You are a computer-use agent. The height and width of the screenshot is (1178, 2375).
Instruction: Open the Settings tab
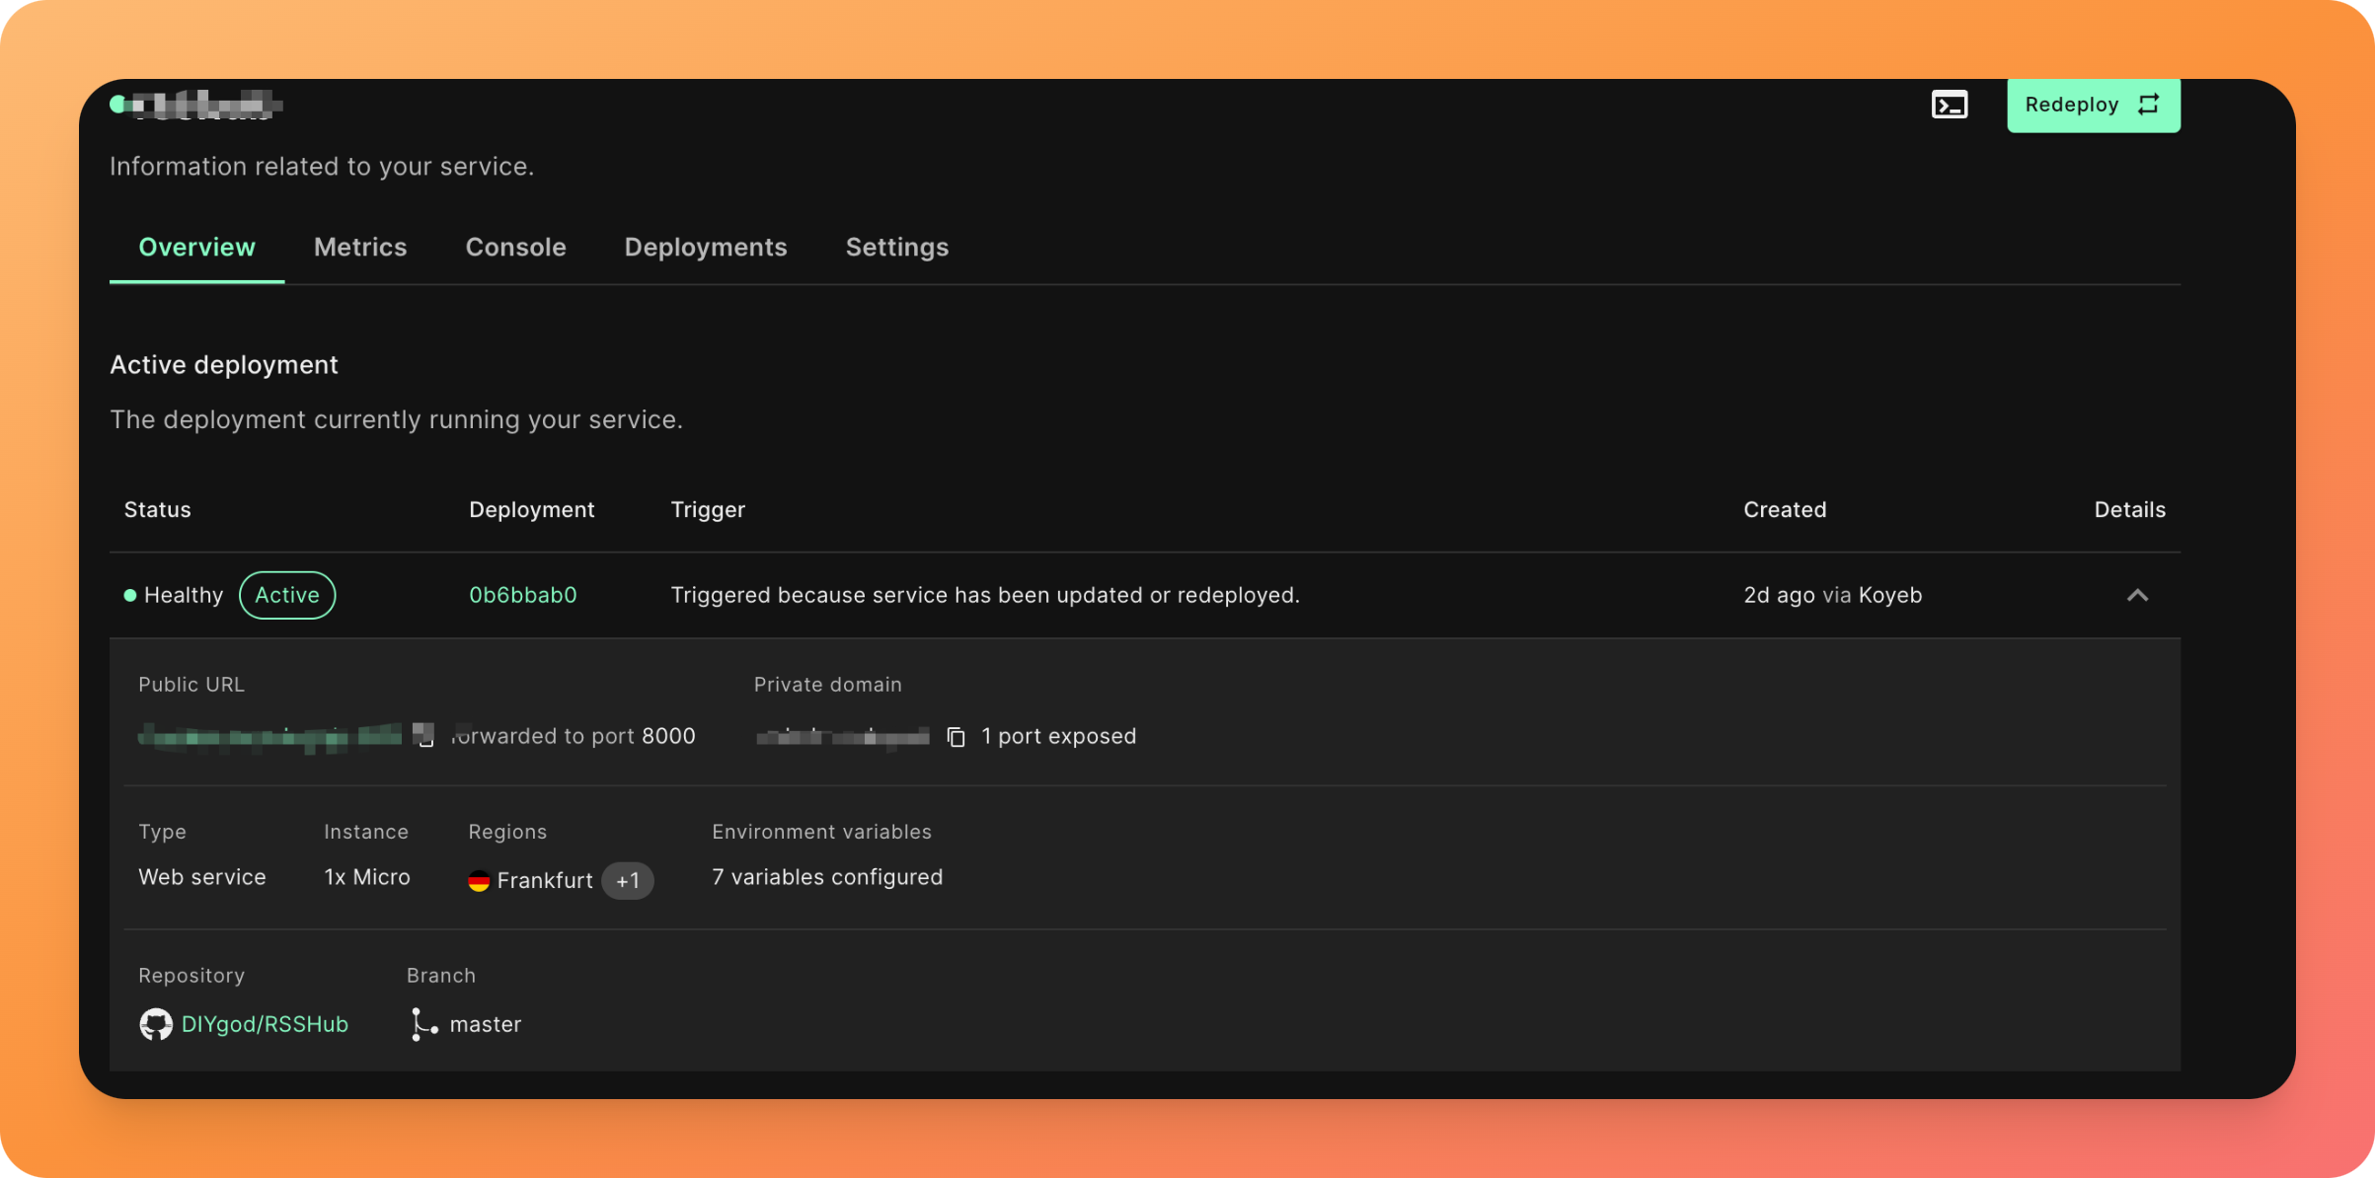(x=896, y=247)
